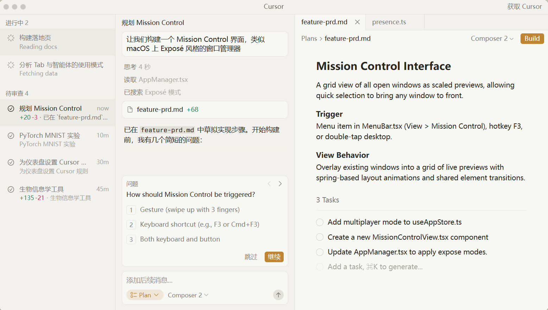This screenshot has width=548, height=310.
Task: Click the checkmark icon beside 为仪表盘设置 Cursor
Action: tap(11, 162)
